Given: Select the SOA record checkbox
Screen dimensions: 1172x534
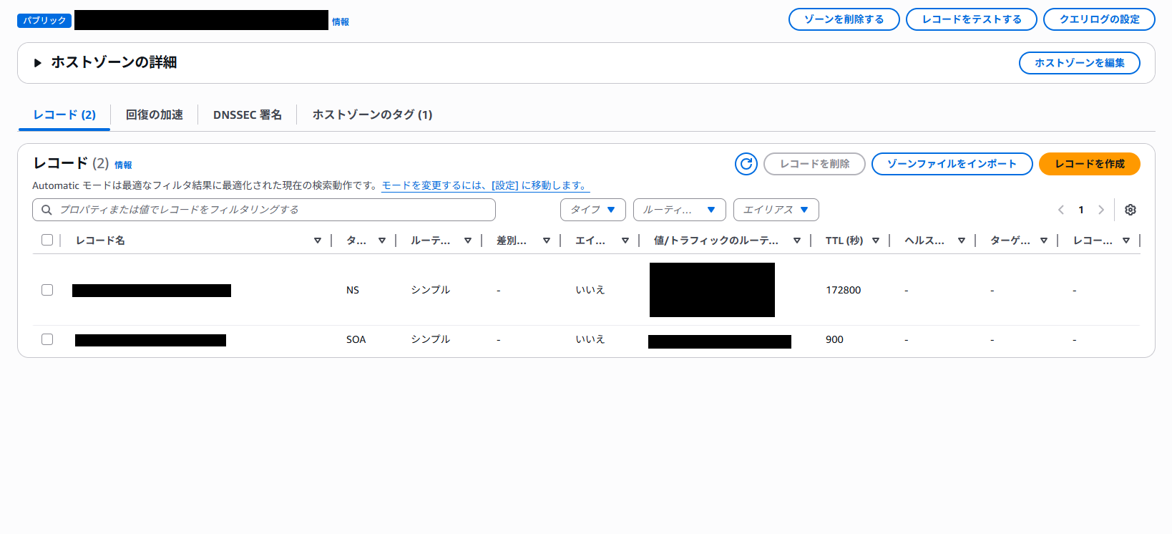Looking at the screenshot, I should pyautogui.click(x=47, y=339).
